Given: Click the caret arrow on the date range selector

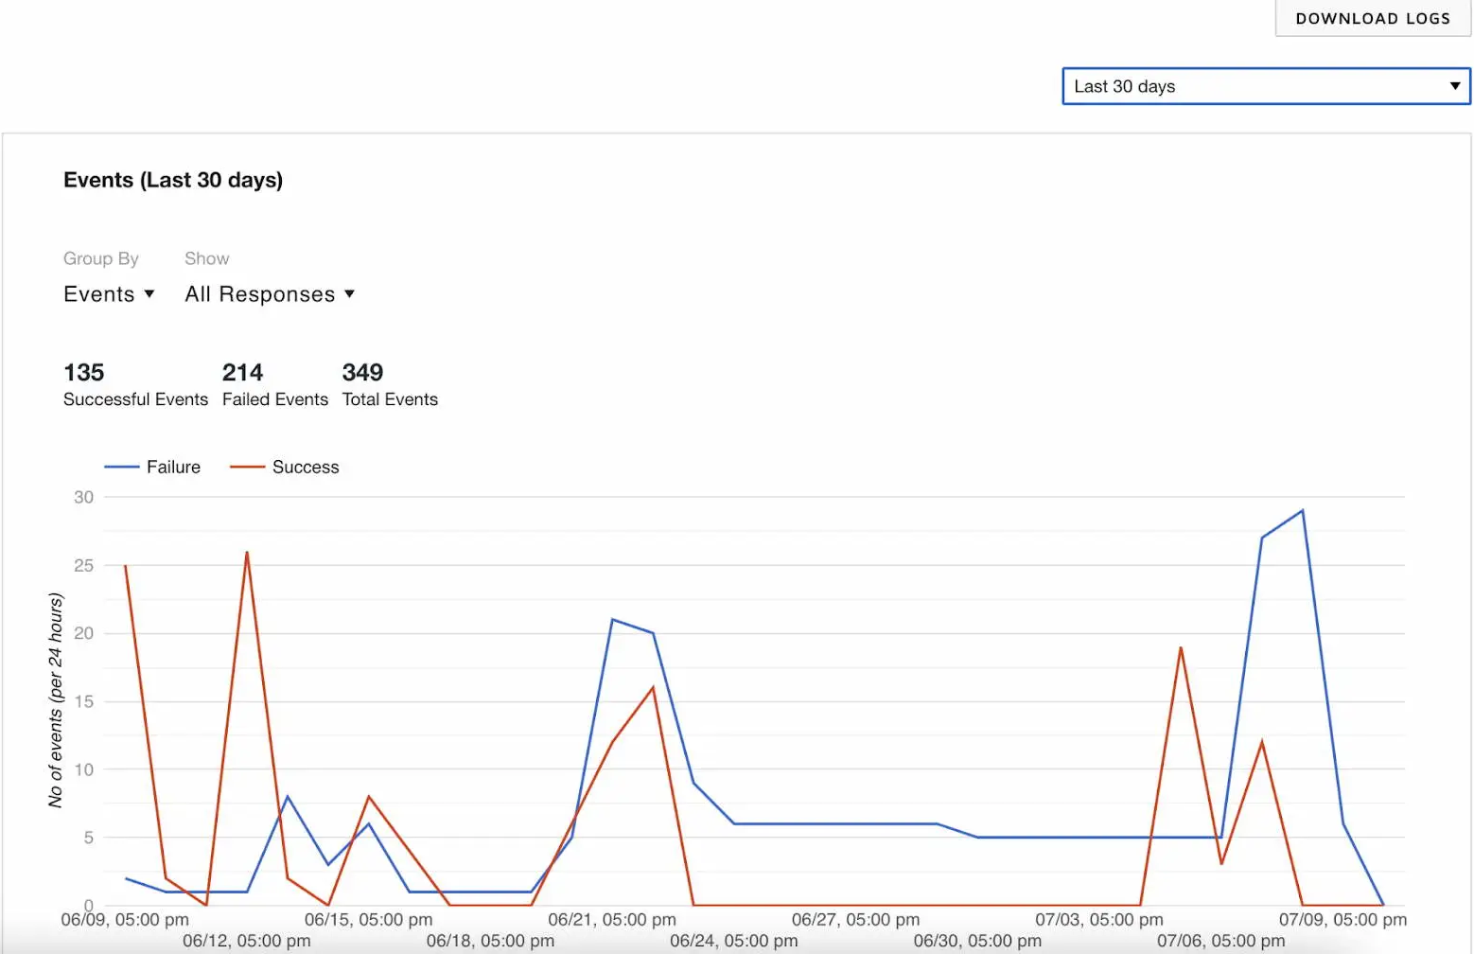Looking at the screenshot, I should pyautogui.click(x=1455, y=86).
